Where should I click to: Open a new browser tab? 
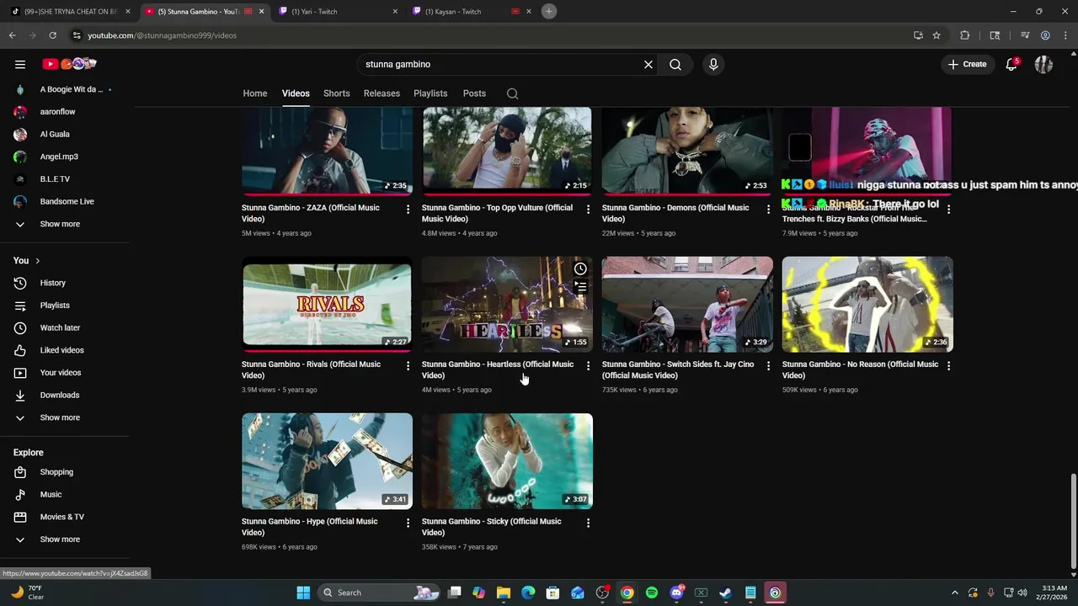coord(549,11)
